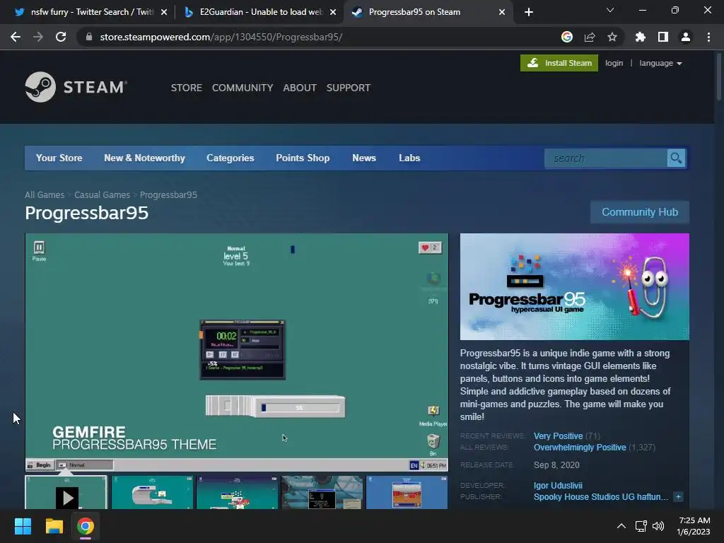Open publisher Spooky House Studios link

click(x=601, y=497)
